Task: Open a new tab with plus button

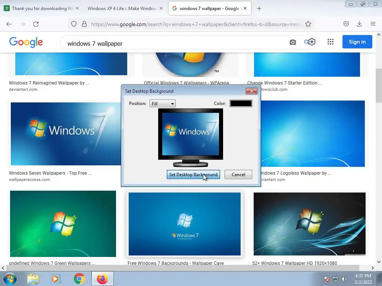Action: 259,9
